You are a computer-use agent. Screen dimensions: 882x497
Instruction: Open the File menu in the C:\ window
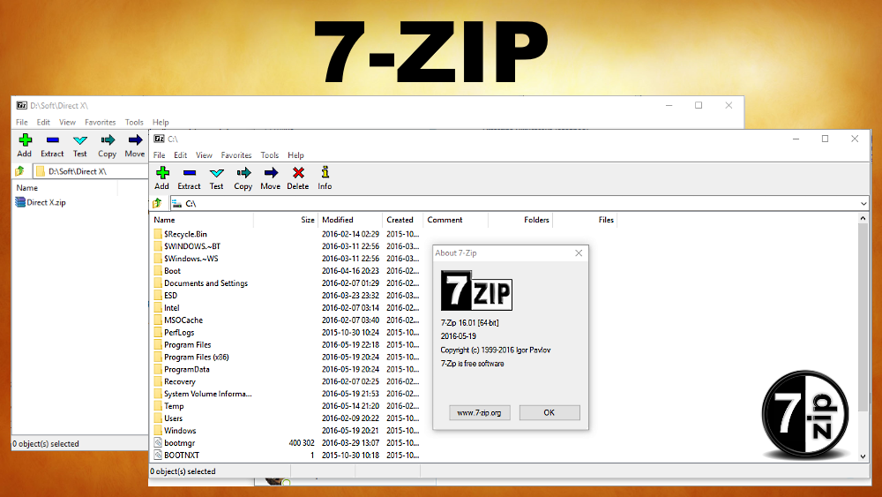pyautogui.click(x=160, y=155)
